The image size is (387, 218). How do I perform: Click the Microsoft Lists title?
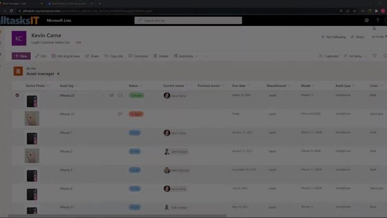pyautogui.click(x=59, y=21)
